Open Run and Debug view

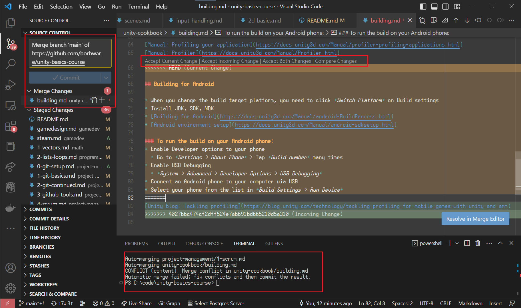(10, 85)
